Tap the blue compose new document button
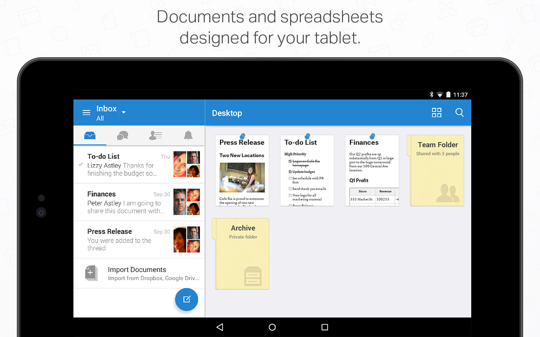Image resolution: width=540 pixels, height=337 pixels. (x=186, y=300)
